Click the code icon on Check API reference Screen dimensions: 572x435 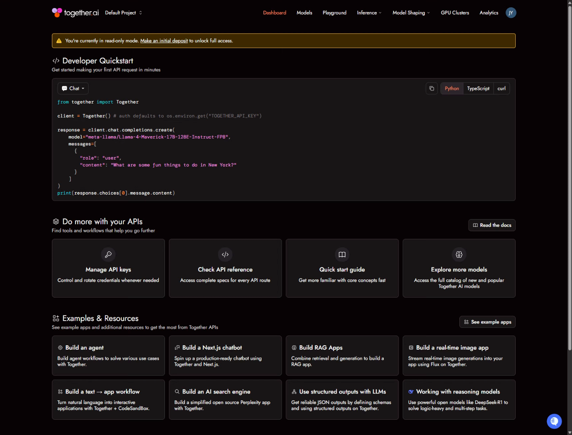point(225,255)
